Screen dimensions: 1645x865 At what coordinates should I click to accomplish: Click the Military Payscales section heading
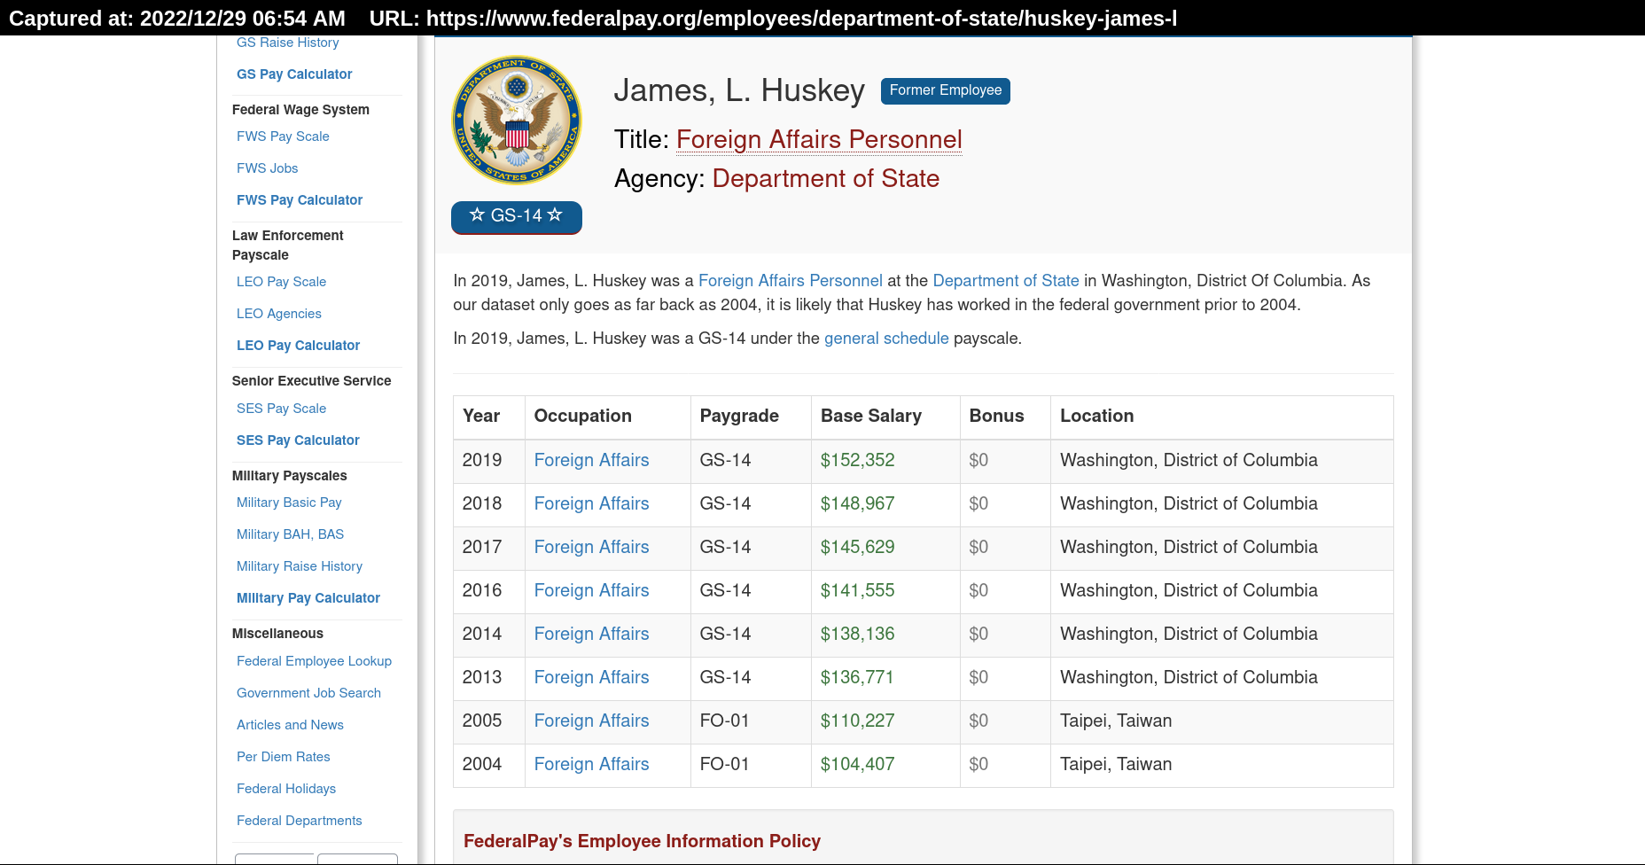pyautogui.click(x=289, y=476)
